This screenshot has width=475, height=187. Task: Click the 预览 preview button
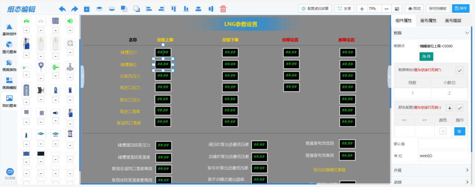pyautogui.click(x=414, y=9)
